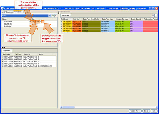
Task: Select the aRate variable combo box field
Action: [26, 16]
